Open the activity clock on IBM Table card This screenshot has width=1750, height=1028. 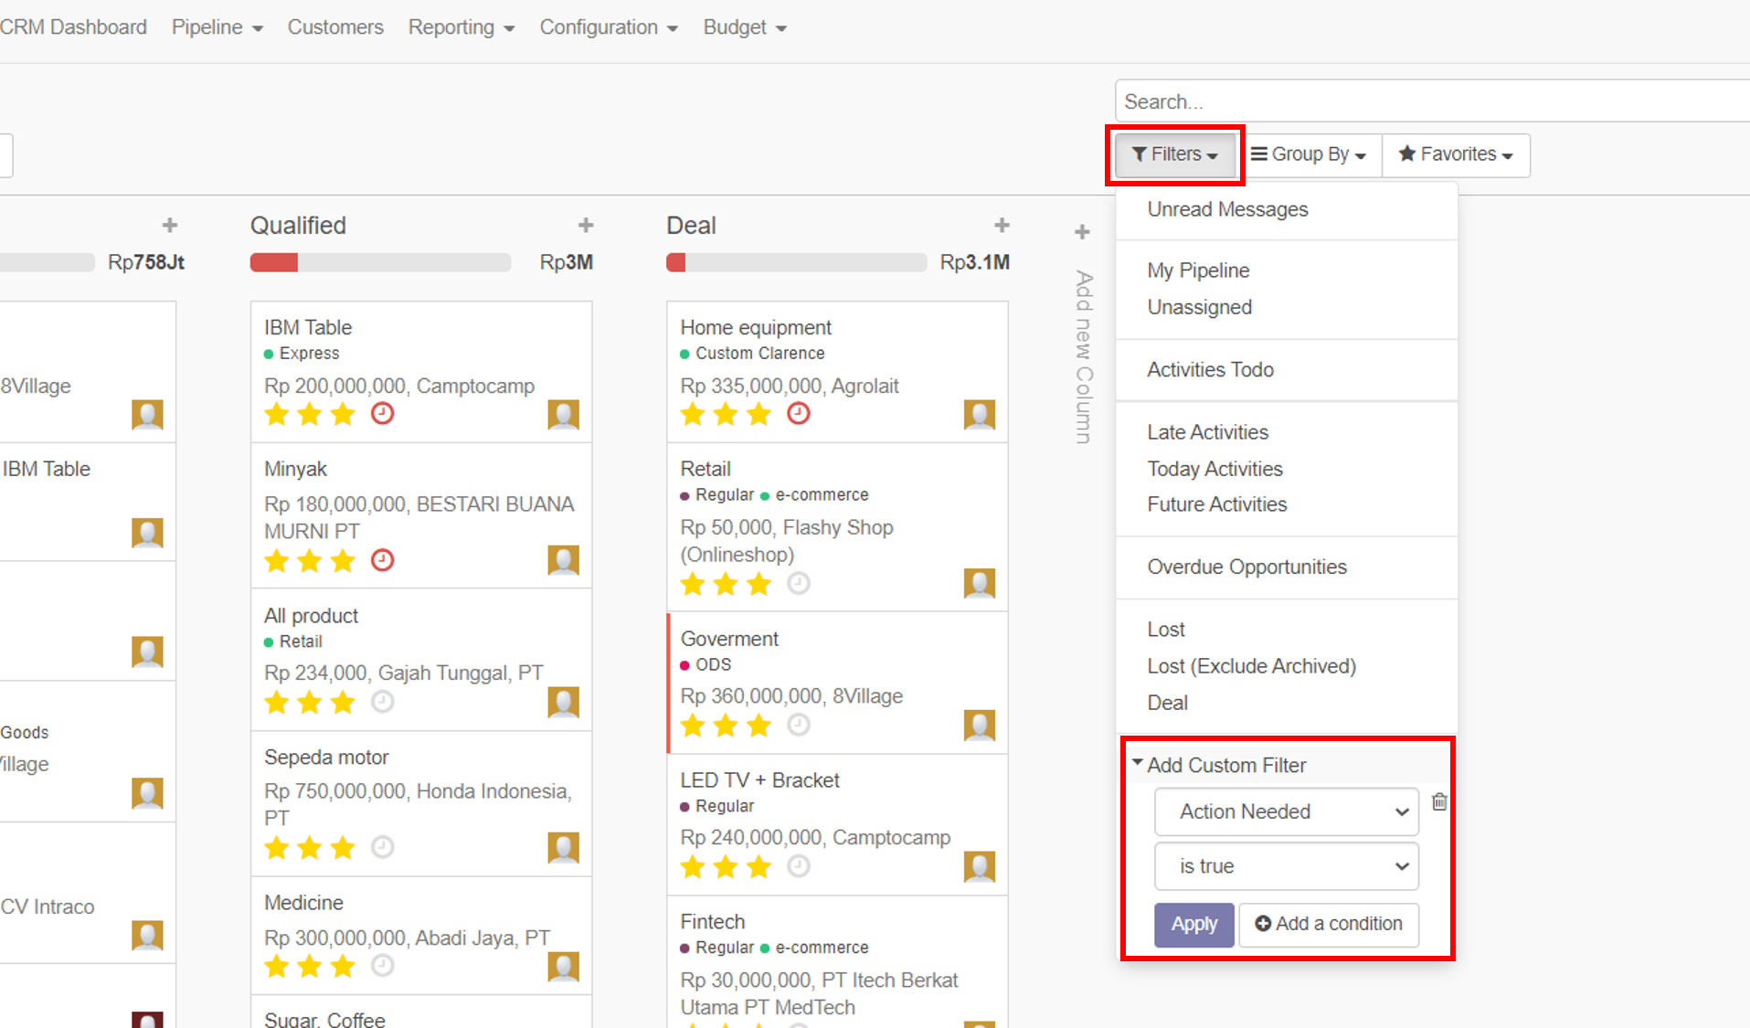tap(382, 414)
